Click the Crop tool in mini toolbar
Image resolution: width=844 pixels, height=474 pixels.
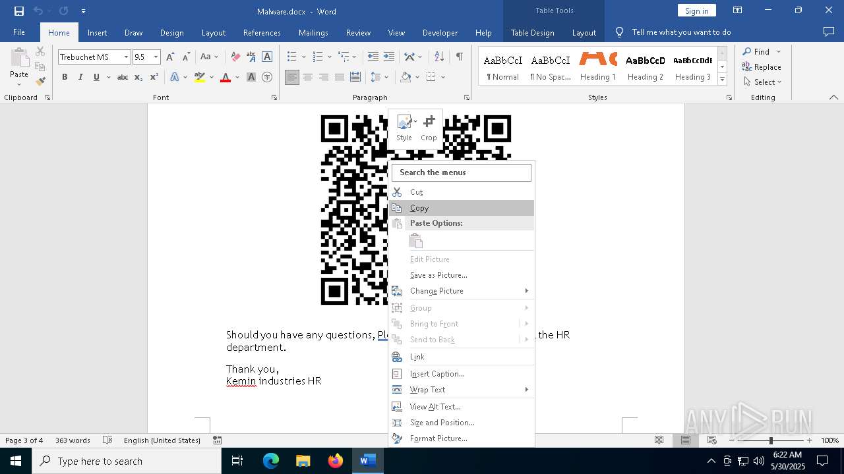[429, 128]
